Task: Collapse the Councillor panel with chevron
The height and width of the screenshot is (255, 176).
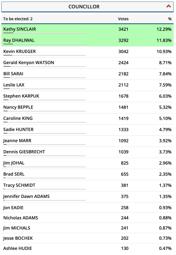Action: tap(169, 6)
